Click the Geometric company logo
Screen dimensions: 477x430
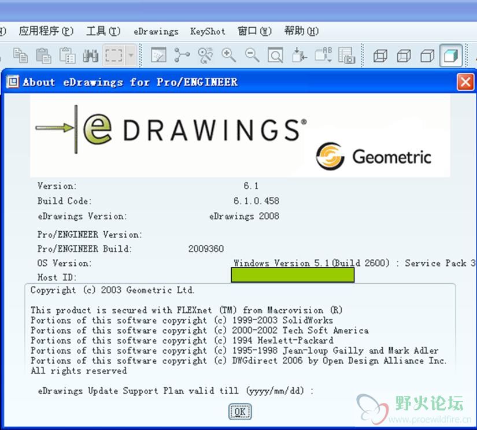(x=374, y=157)
